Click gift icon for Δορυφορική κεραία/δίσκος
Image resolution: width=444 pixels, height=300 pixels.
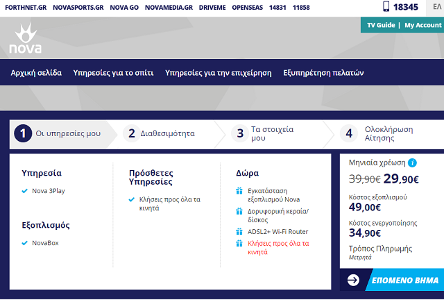pos(239,211)
